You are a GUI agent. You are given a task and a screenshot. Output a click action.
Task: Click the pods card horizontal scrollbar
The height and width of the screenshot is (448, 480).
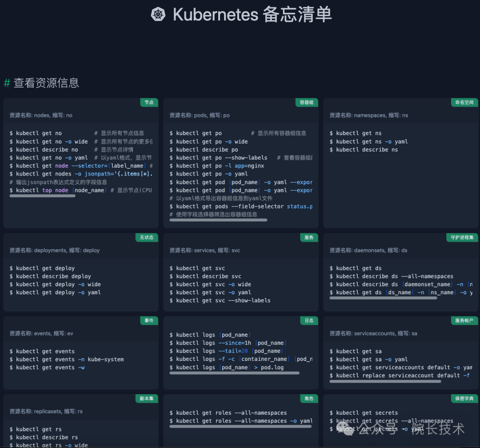tap(218, 220)
